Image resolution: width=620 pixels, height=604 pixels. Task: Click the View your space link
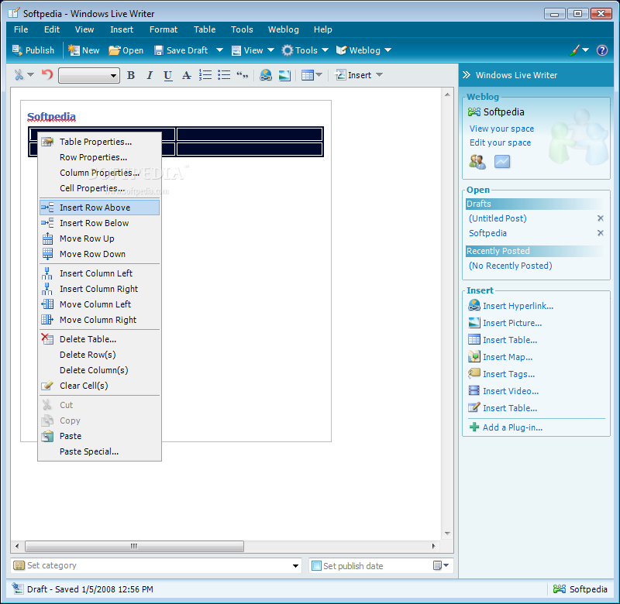click(501, 129)
